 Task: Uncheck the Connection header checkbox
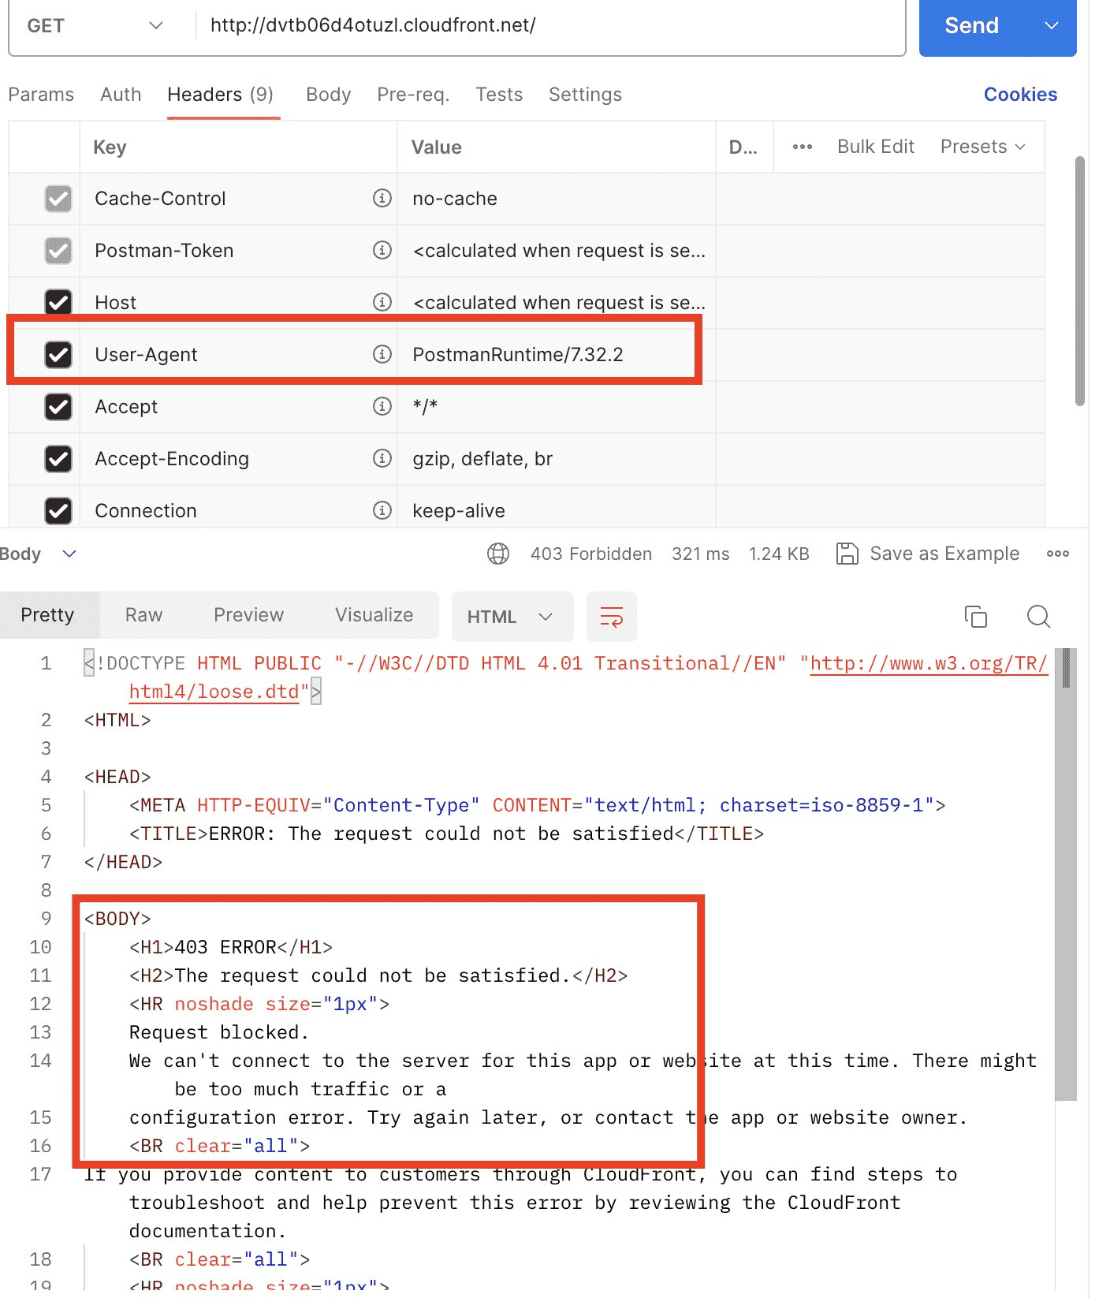click(58, 511)
